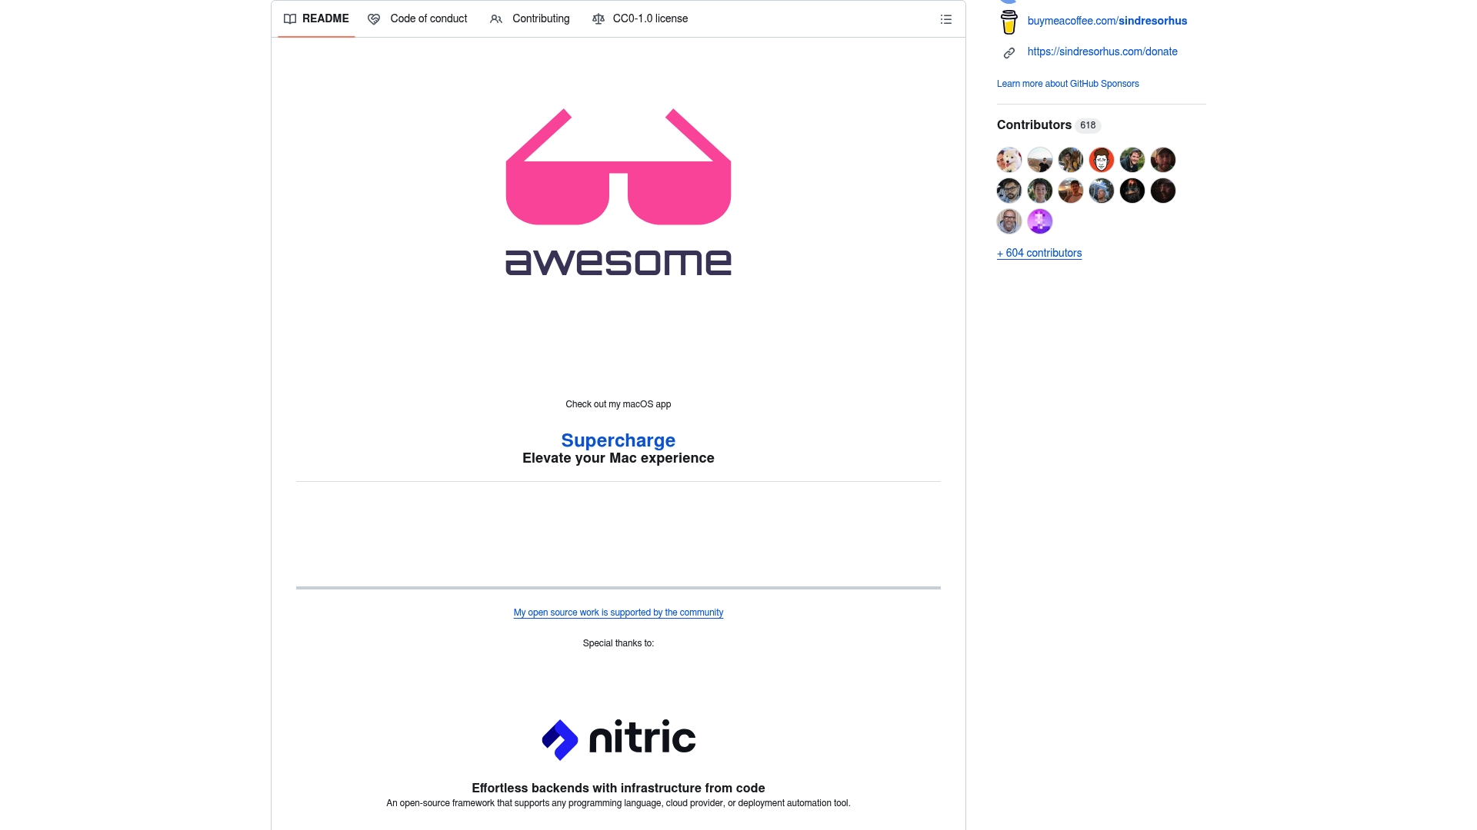Open the Supercharge app link
This screenshot has height=830, width=1477.
pos(618,440)
